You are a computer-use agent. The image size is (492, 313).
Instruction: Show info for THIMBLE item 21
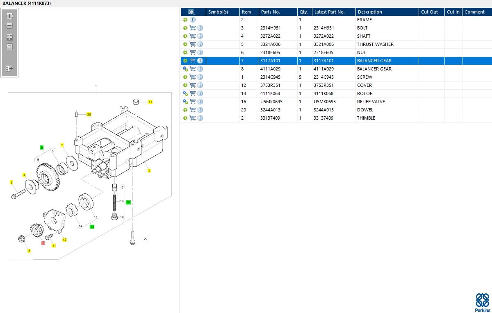coord(200,118)
